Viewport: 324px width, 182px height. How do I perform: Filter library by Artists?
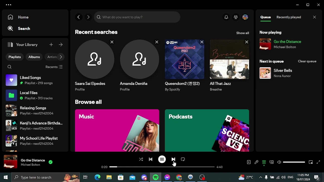pyautogui.click(x=52, y=57)
